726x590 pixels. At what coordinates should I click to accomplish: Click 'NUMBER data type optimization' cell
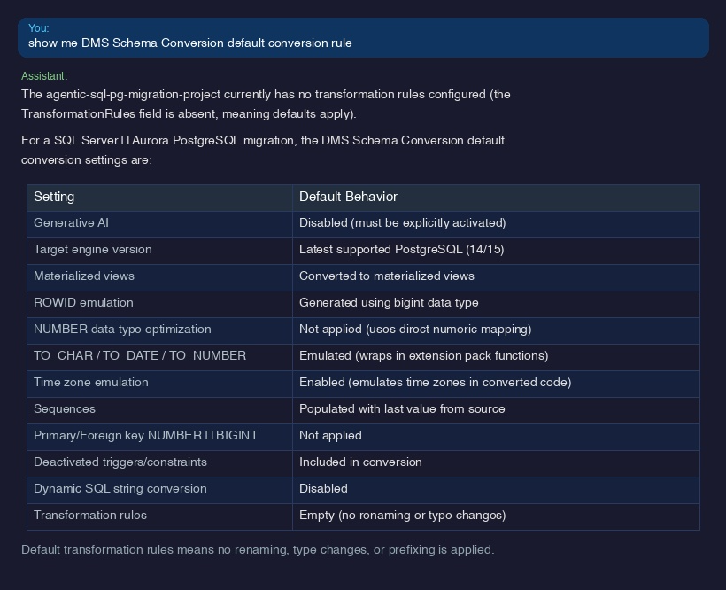pyautogui.click(x=159, y=330)
